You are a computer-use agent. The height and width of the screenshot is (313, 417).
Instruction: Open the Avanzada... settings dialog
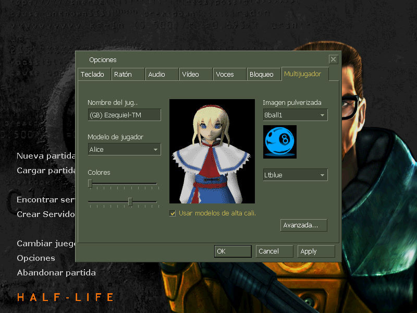coord(303,225)
